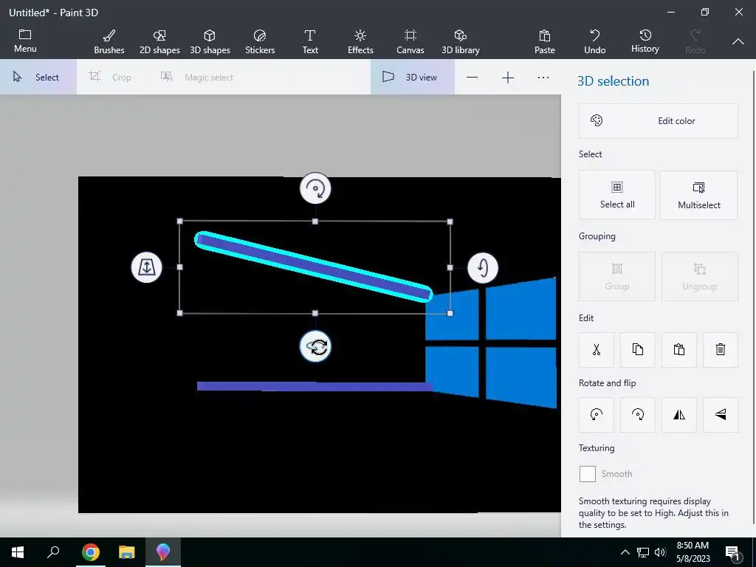Click the X-axis rotation handle below selection
The image size is (756, 567).
click(315, 347)
